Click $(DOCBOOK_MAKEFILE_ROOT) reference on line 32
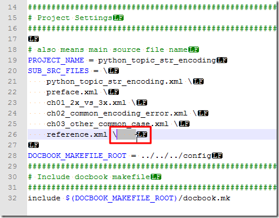Image resolution: width=279 pixels, height=218 pixels. tap(121, 198)
